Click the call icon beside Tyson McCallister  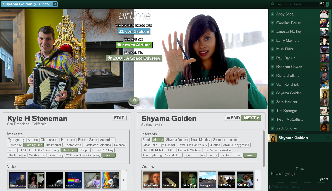[273, 119]
